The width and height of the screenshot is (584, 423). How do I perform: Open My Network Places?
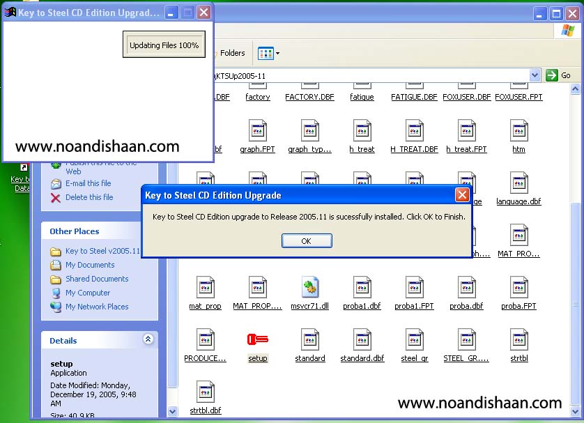coord(97,307)
